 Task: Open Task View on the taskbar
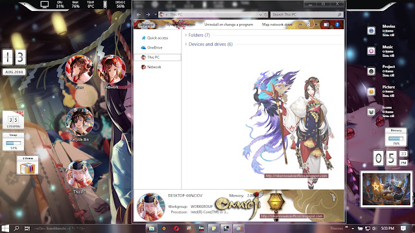pyautogui.click(x=27, y=228)
